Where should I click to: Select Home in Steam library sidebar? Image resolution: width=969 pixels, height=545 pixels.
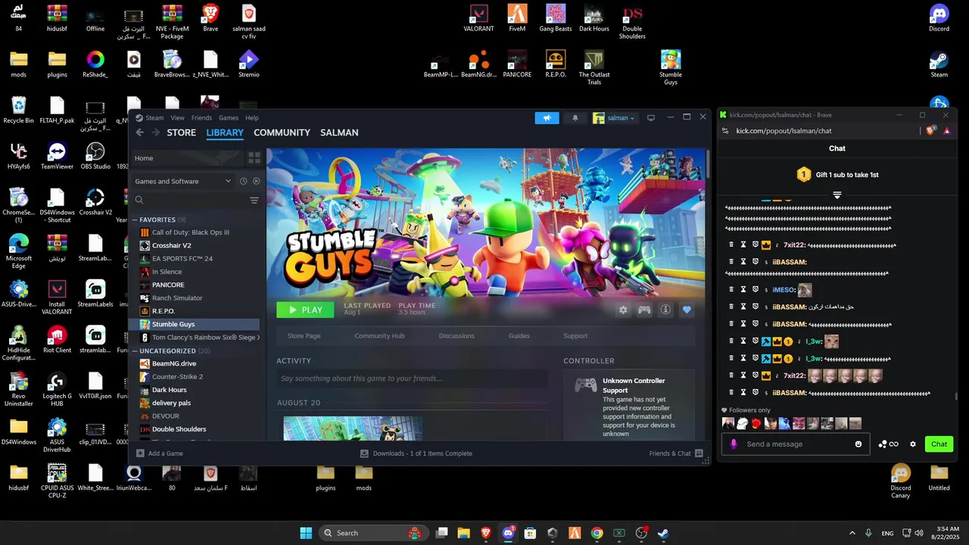point(187,158)
